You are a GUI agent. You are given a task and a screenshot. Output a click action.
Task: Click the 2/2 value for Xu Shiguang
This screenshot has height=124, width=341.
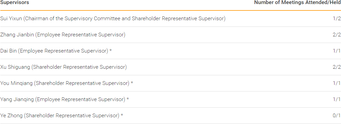[337, 67]
